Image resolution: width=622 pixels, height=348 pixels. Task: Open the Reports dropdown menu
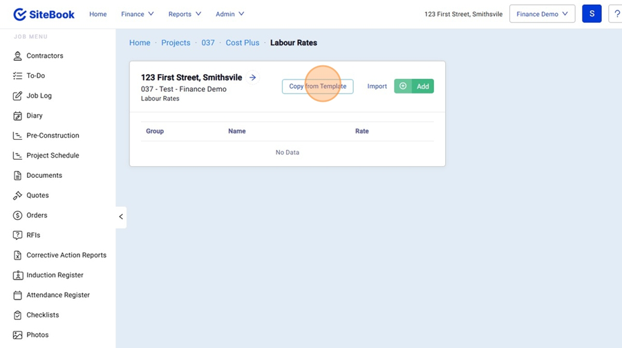(x=185, y=14)
